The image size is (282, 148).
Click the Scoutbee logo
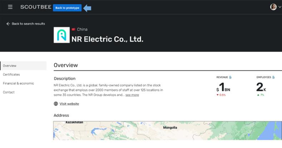coord(36,7)
